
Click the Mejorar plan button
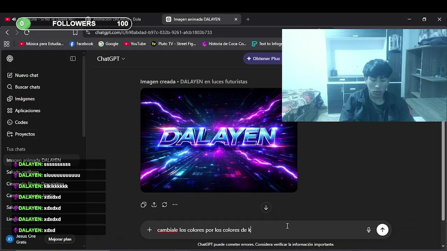point(60,239)
